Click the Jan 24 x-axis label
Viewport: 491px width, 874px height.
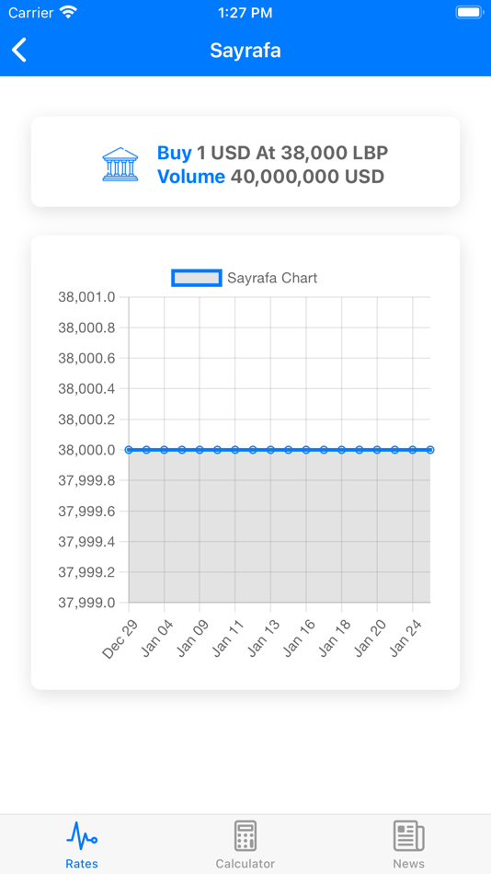[x=405, y=638]
